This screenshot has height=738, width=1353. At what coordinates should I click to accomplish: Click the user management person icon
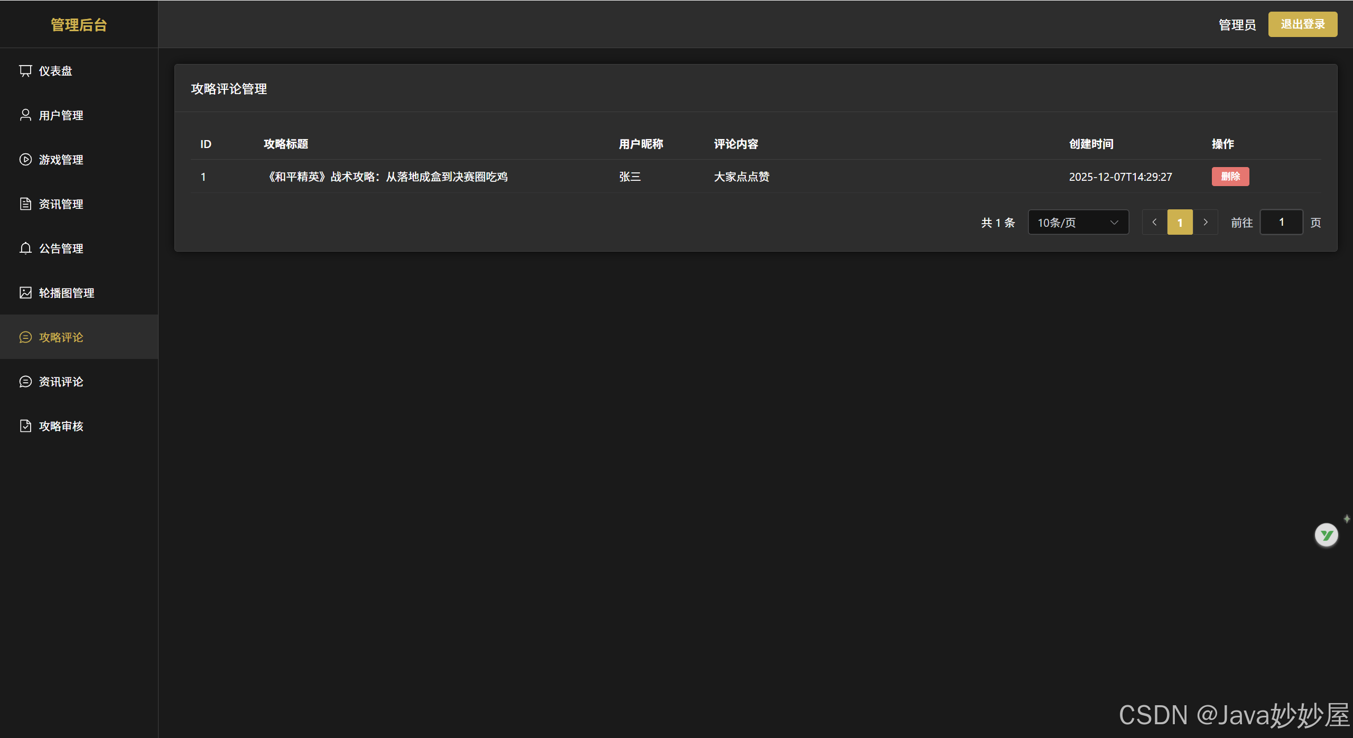[x=25, y=115]
